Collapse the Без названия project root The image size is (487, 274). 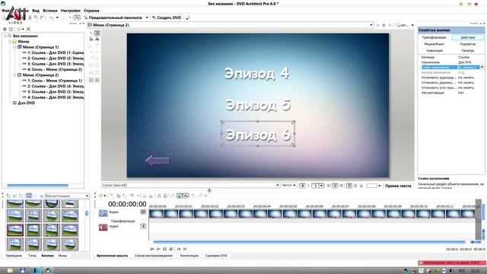[x=5, y=36]
